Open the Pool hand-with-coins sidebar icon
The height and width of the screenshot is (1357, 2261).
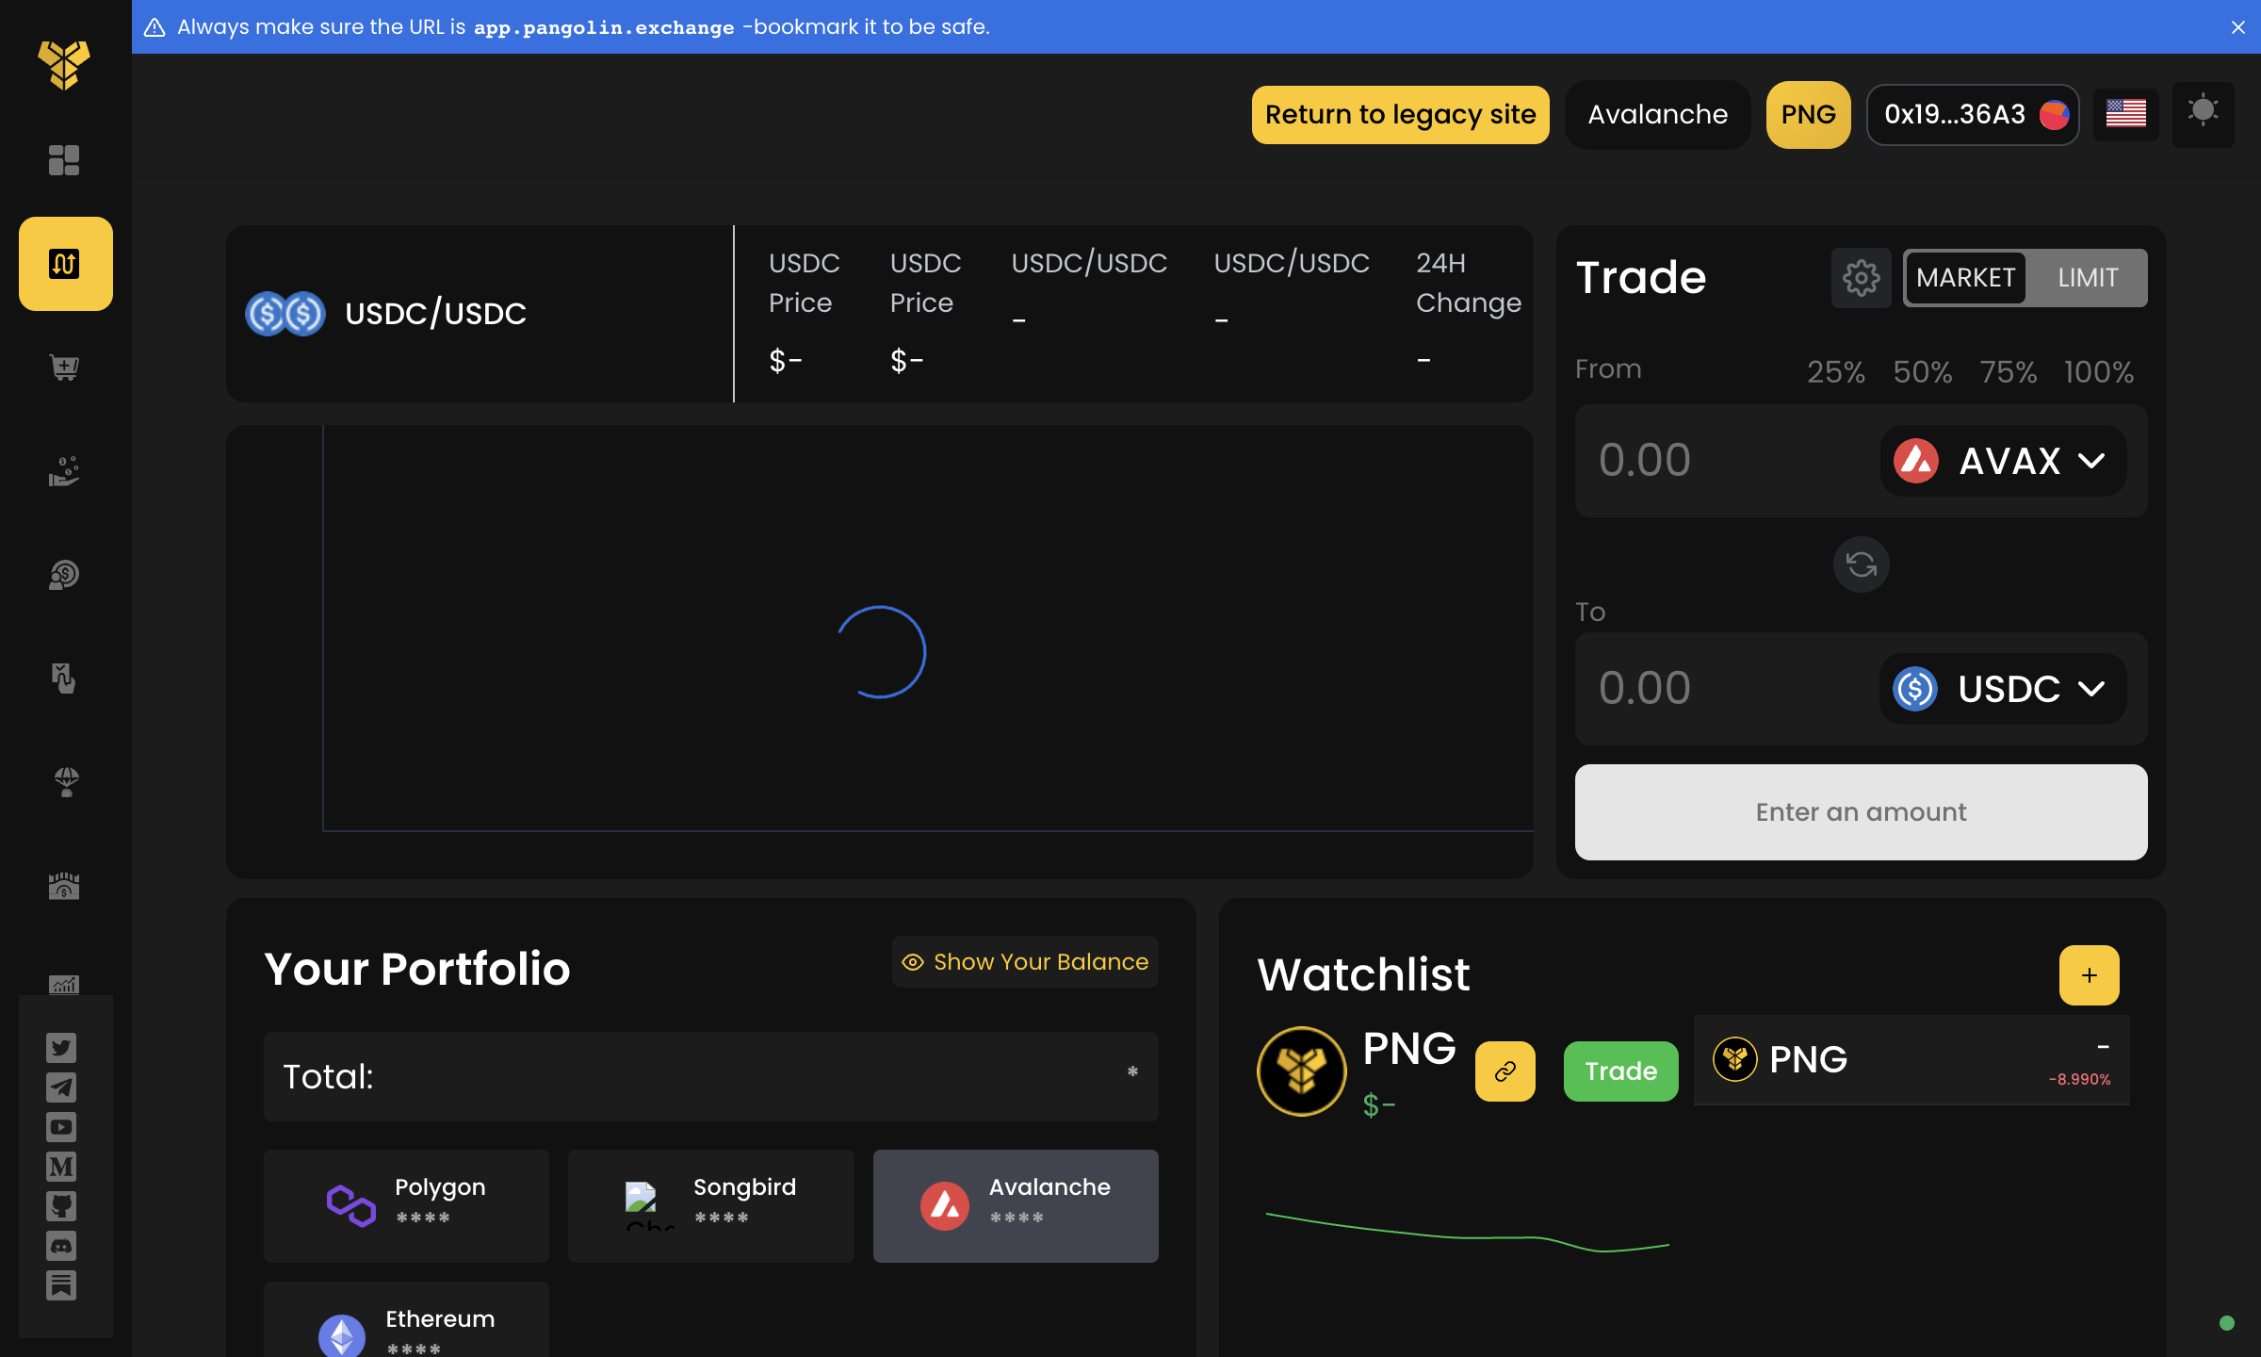[x=64, y=471]
